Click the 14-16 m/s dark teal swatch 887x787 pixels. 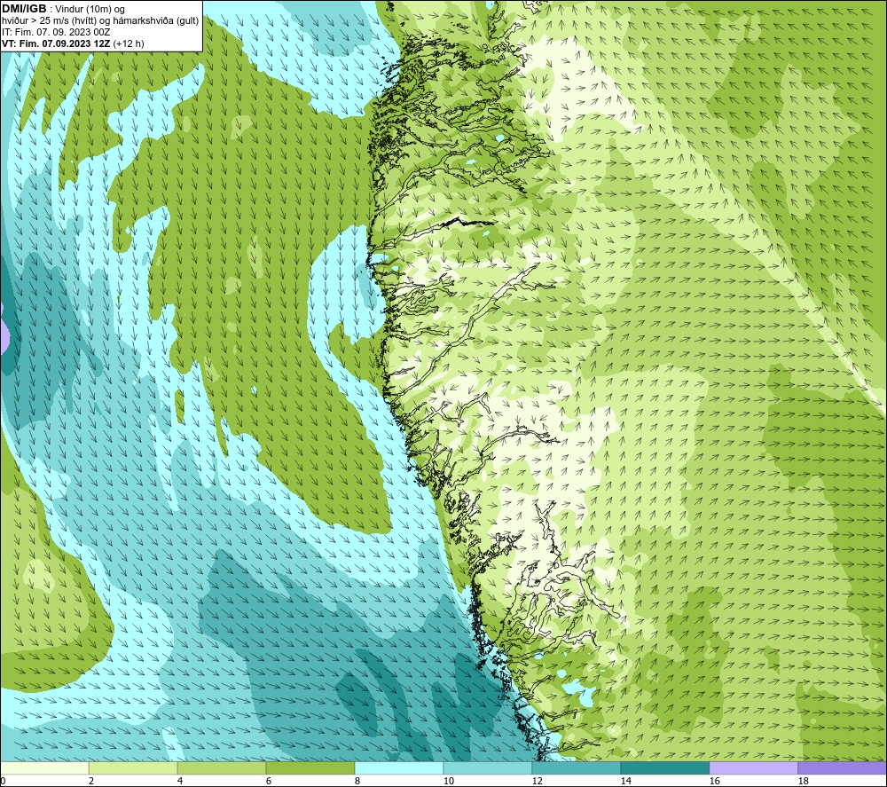tap(664, 768)
